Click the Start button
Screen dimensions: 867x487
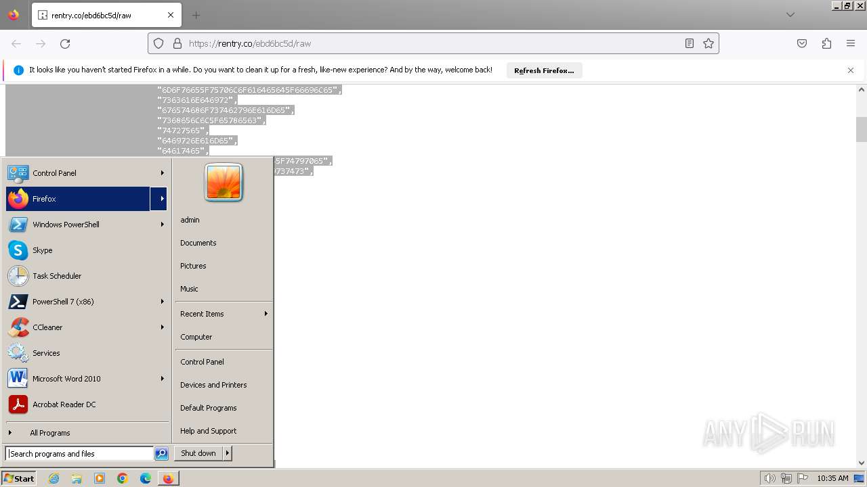[19, 478]
